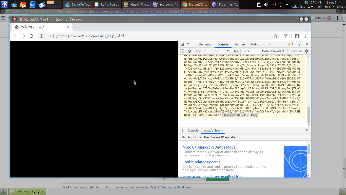Viewport: 346px width, 195px height.
Task: Click the volume icon in the system tray
Action: pos(267,4)
